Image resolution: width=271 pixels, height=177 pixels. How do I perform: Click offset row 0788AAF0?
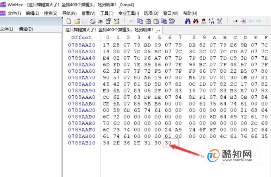point(81,130)
